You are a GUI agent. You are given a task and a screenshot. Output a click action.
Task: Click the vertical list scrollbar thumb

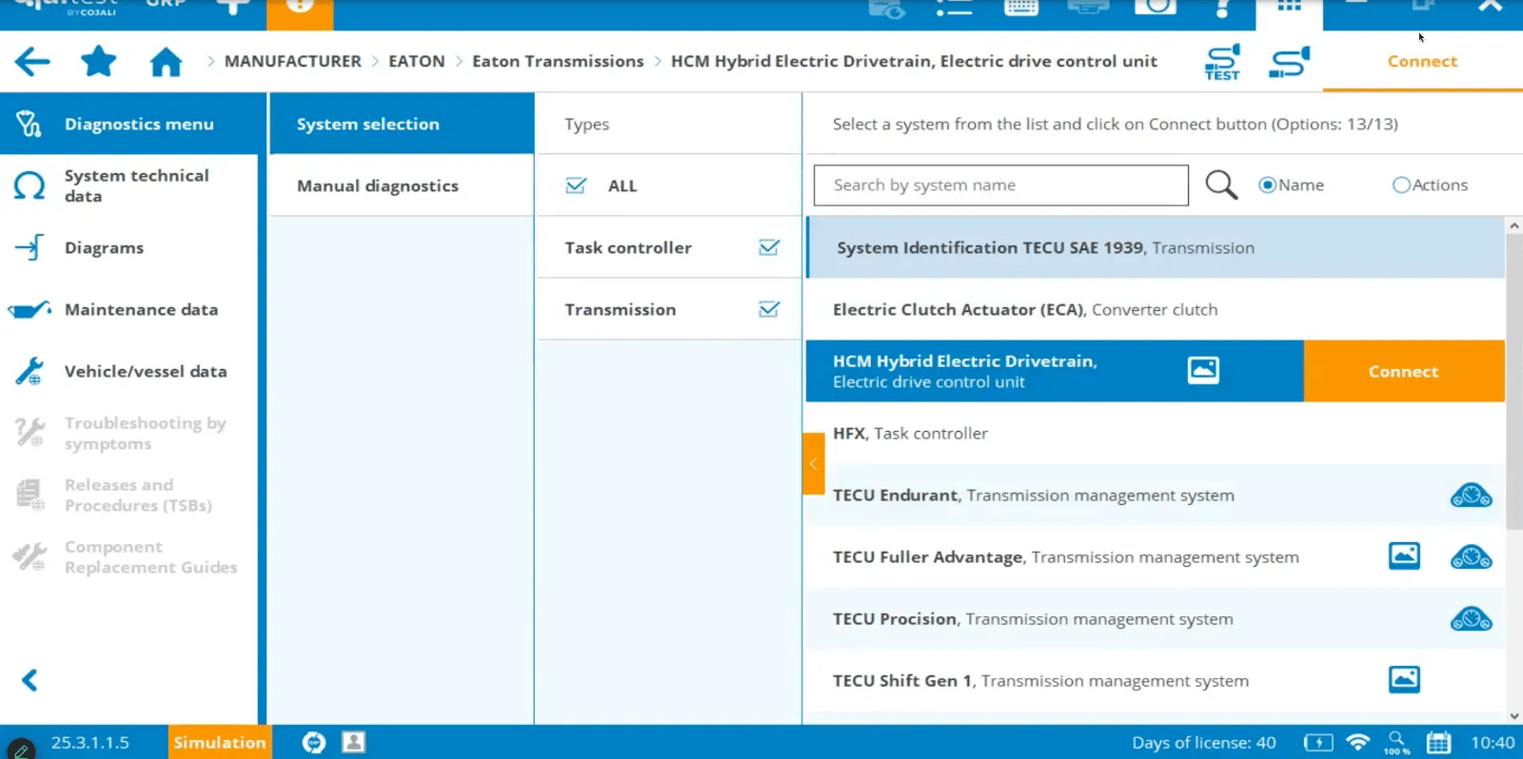1514,380
